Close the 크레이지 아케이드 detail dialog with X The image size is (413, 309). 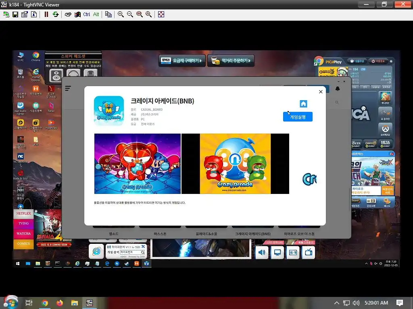coord(321,92)
